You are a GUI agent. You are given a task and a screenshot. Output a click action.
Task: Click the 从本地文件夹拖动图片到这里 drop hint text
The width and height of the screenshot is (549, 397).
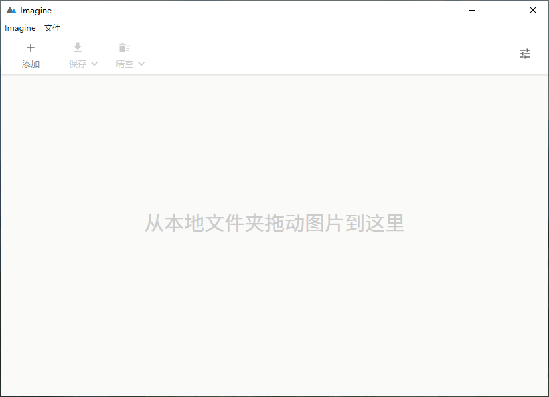274,223
